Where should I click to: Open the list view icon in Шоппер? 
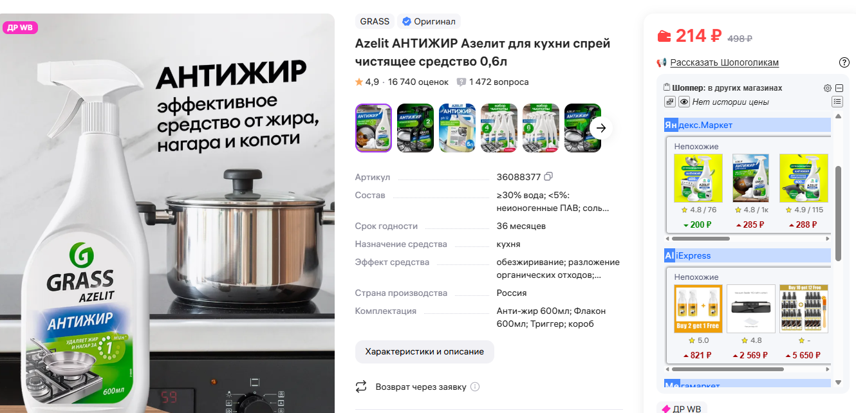pyautogui.click(x=837, y=102)
